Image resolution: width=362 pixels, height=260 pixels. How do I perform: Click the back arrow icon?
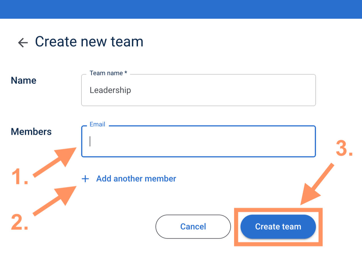click(23, 43)
